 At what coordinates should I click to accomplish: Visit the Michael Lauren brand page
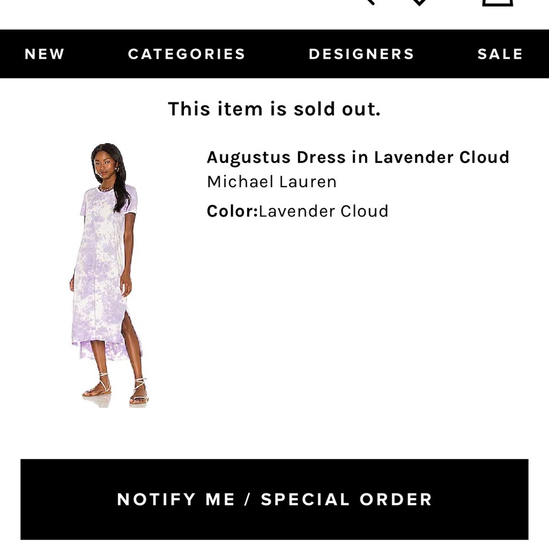pos(271,182)
